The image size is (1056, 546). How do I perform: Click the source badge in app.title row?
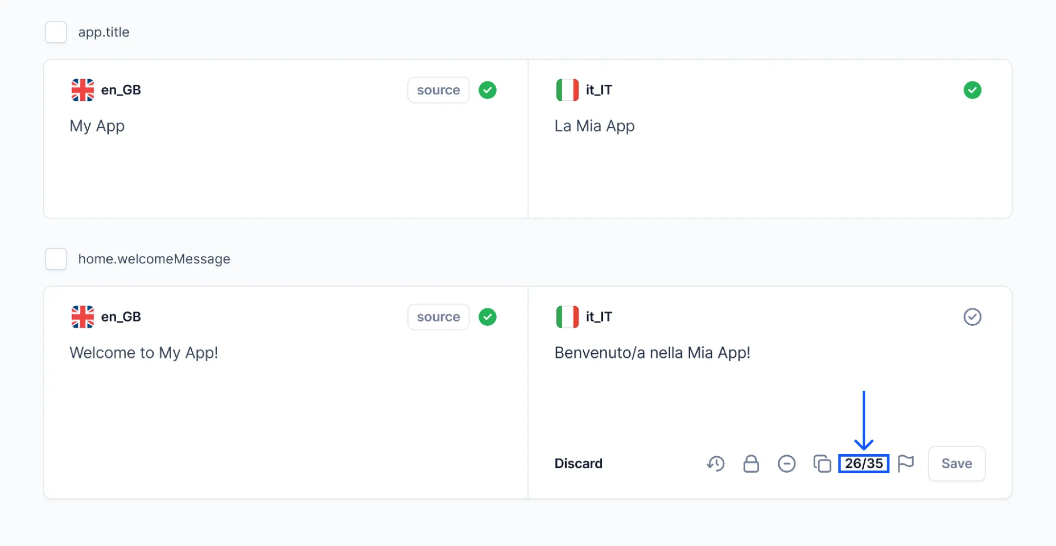438,90
